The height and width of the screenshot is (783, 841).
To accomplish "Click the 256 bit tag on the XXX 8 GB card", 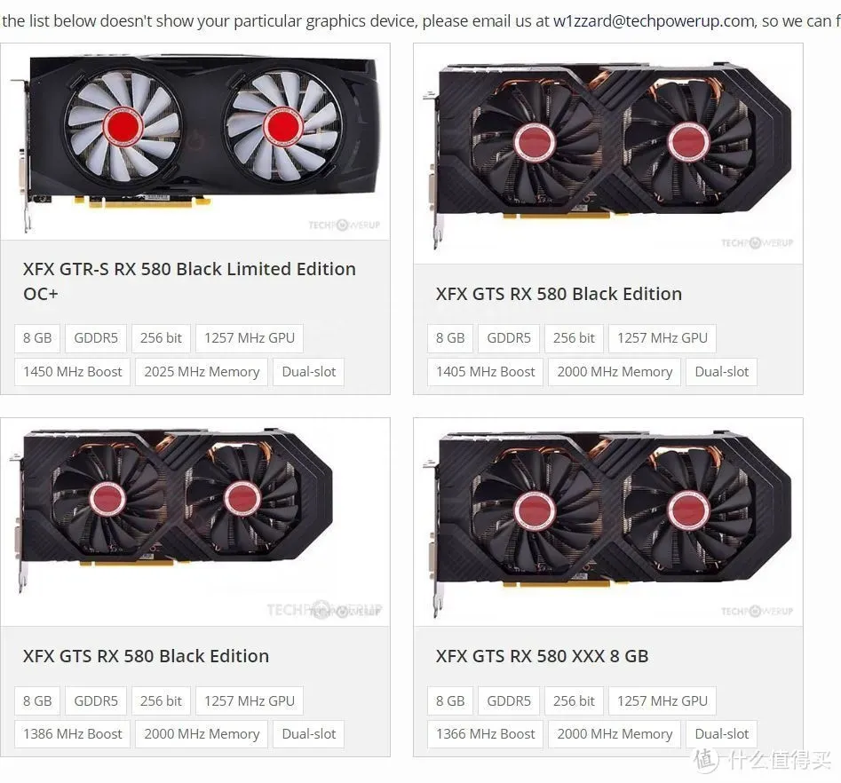I will coord(574,700).
